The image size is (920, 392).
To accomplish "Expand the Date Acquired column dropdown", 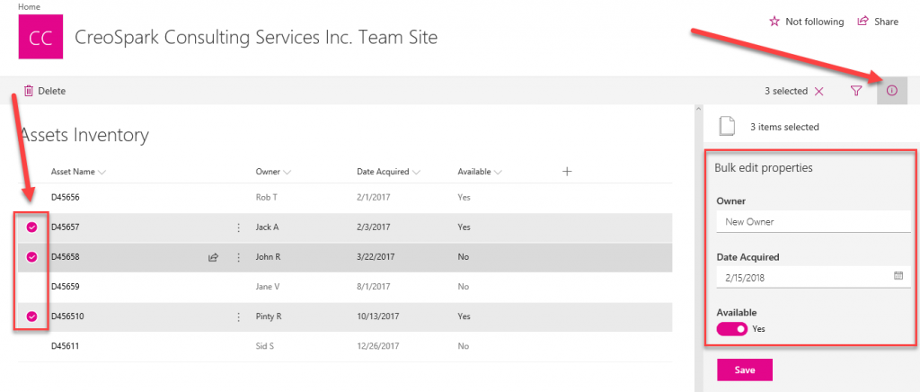I will [416, 173].
